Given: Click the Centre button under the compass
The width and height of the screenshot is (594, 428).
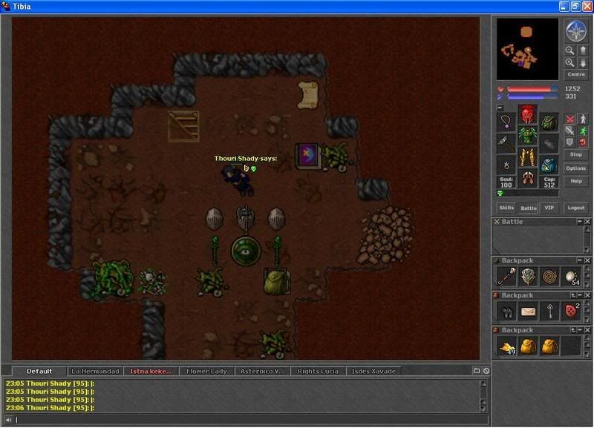Looking at the screenshot, I should [x=576, y=75].
